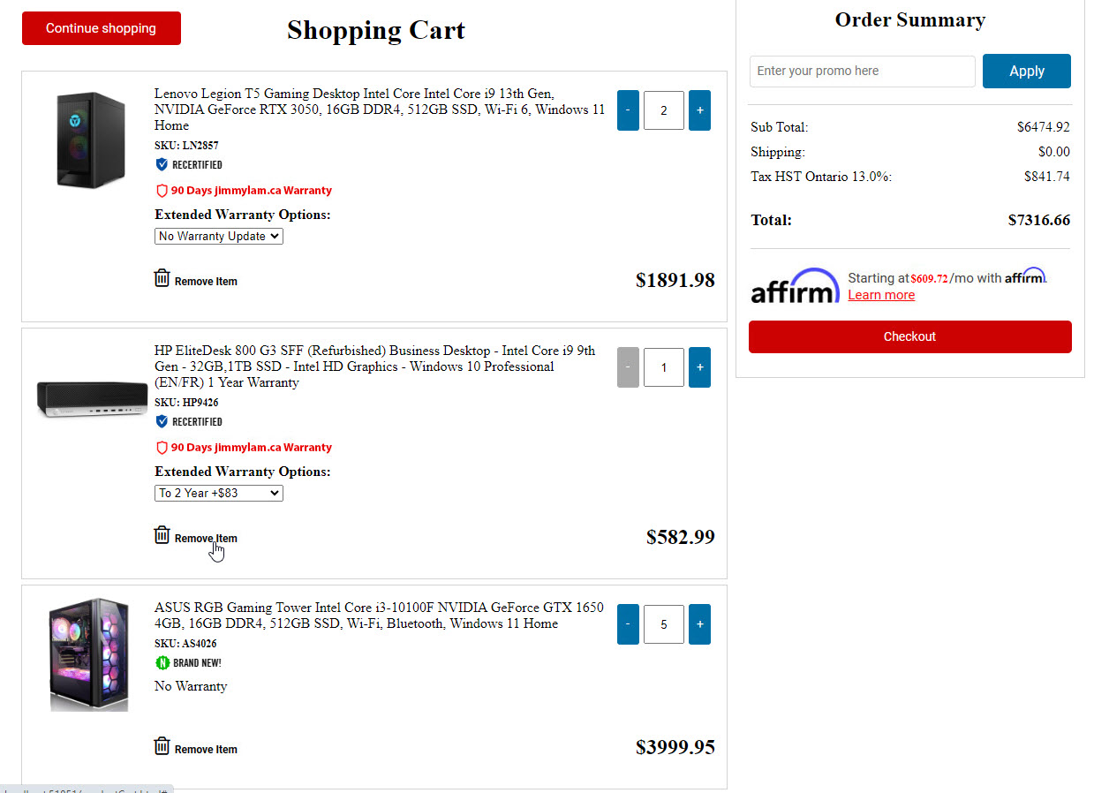Click warranty shield icon on HP EliteDesk
The image size is (1094, 793).
(162, 448)
